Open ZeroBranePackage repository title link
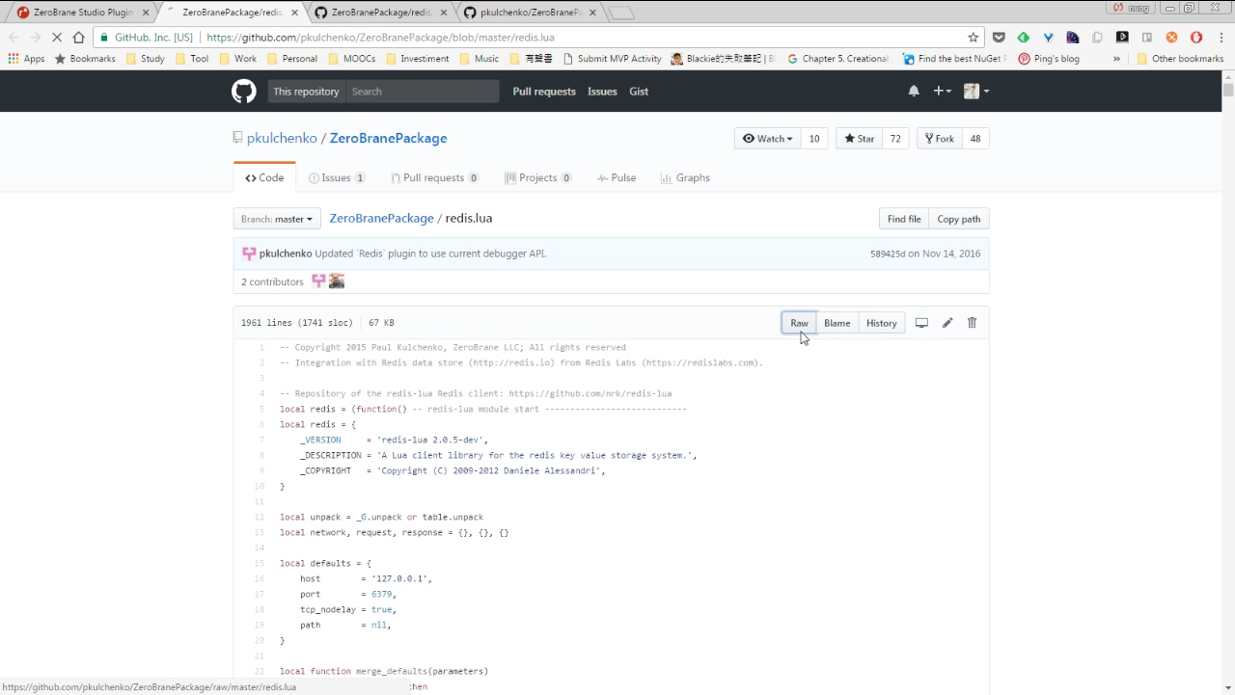Image resolution: width=1235 pixels, height=695 pixels. pos(388,139)
